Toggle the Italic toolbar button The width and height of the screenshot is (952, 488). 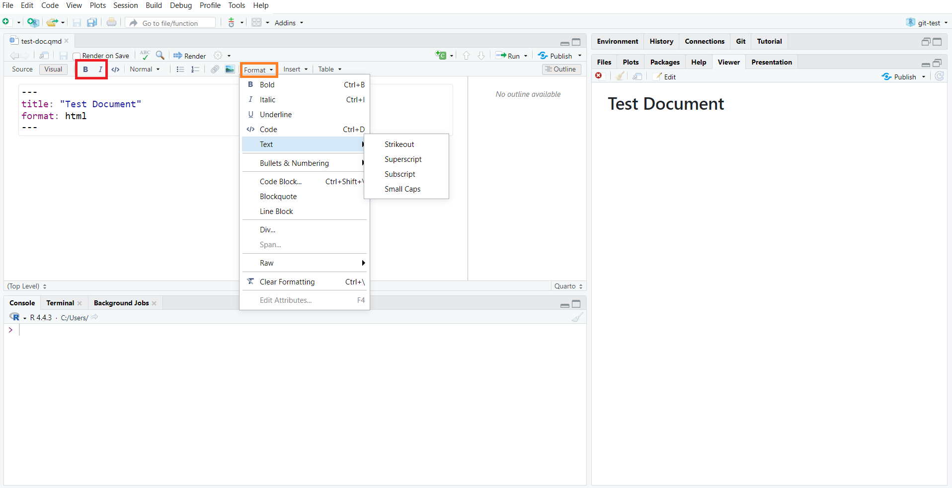[x=100, y=69]
